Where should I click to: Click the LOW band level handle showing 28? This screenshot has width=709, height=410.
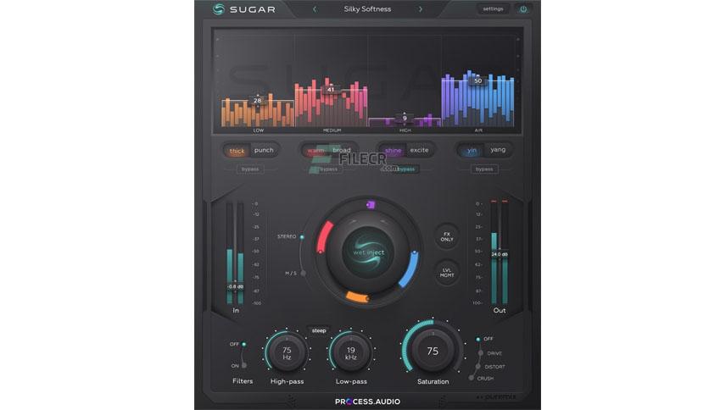257,100
